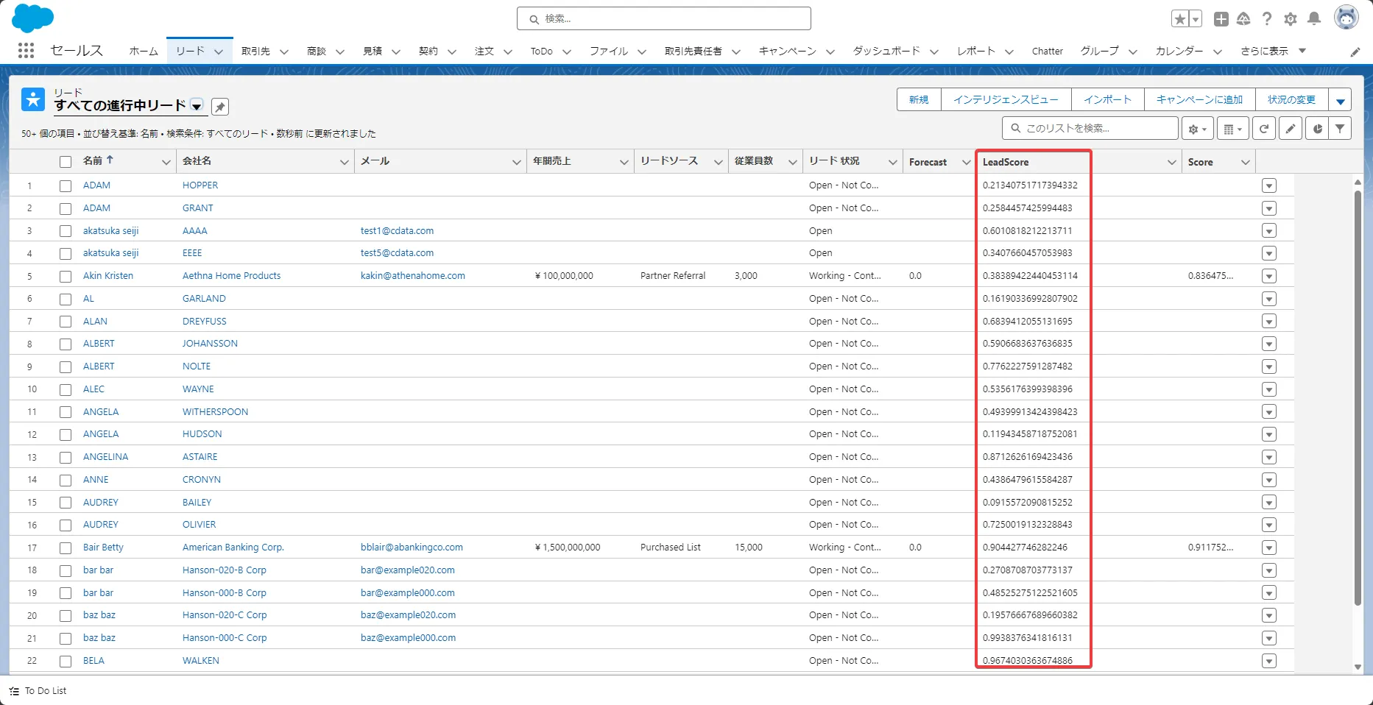Open the row actions dropdown for akatsuka seiji
Viewport: 1373px width, 705px height.
1268,230
